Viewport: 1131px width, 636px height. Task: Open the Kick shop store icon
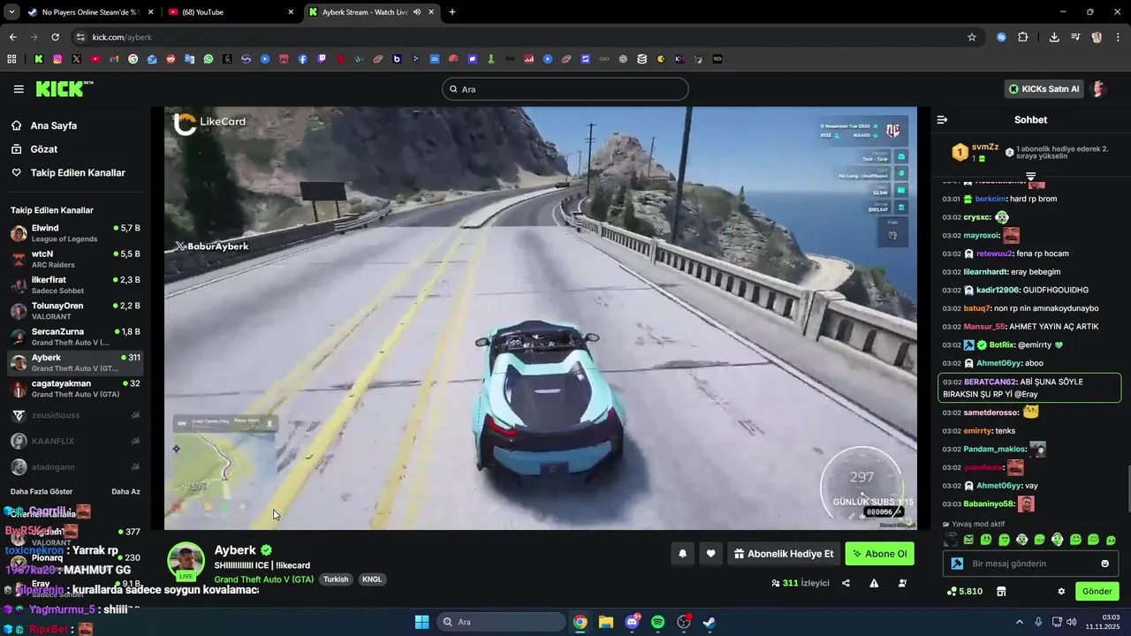pyautogui.click(x=1001, y=591)
